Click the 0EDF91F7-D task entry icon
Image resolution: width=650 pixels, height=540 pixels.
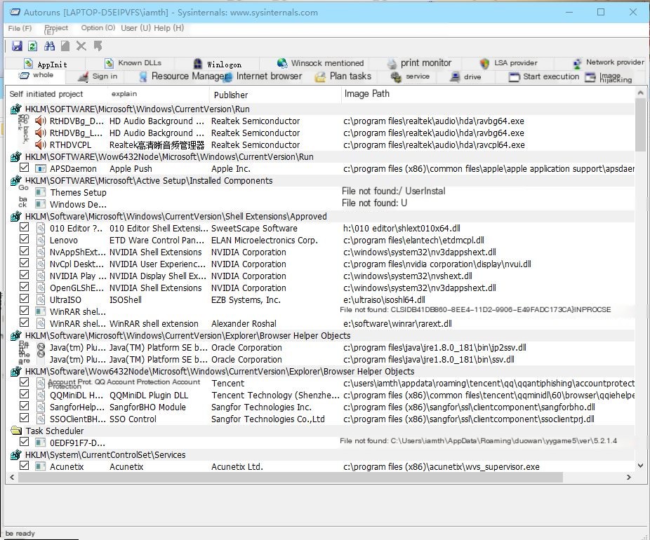pyautogui.click(x=40, y=443)
